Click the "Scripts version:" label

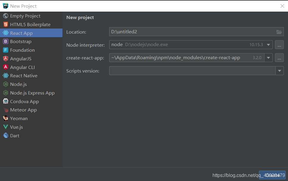[x=83, y=71]
